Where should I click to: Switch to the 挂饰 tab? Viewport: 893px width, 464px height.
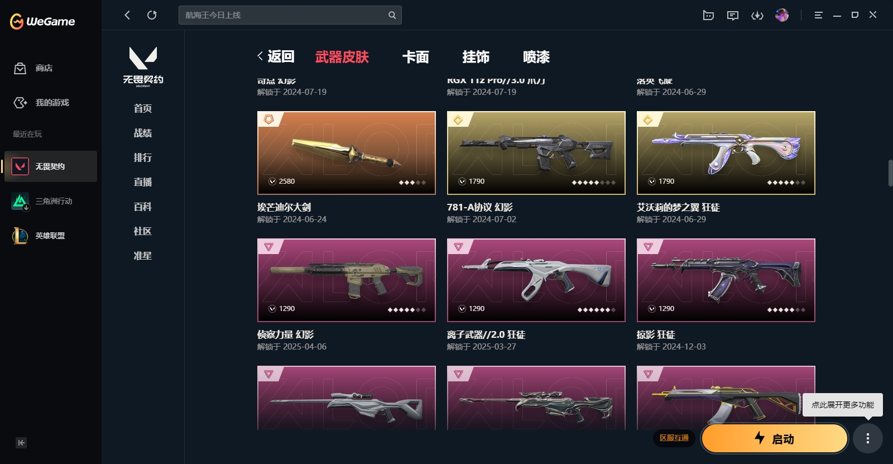click(x=476, y=57)
